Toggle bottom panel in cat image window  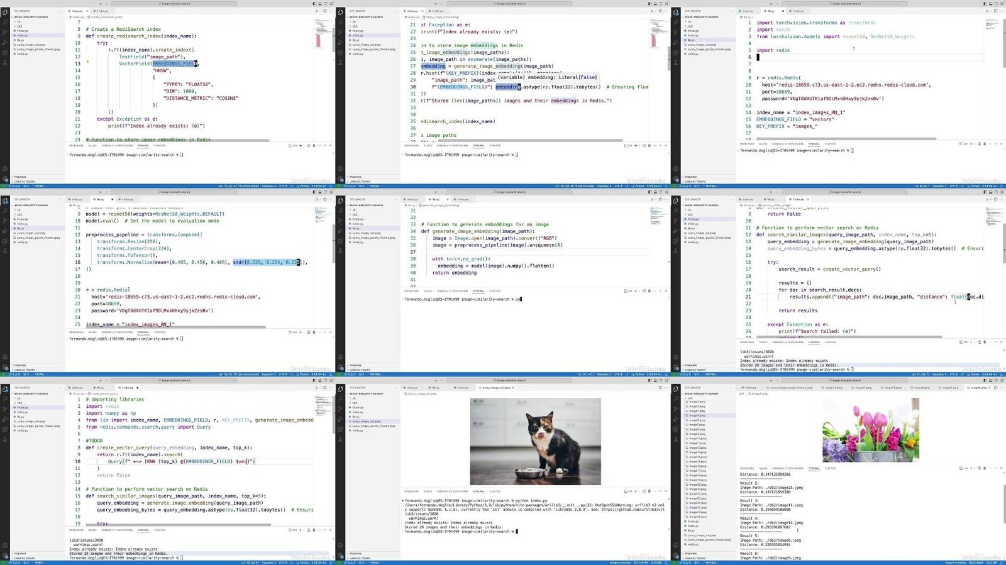tap(655, 380)
